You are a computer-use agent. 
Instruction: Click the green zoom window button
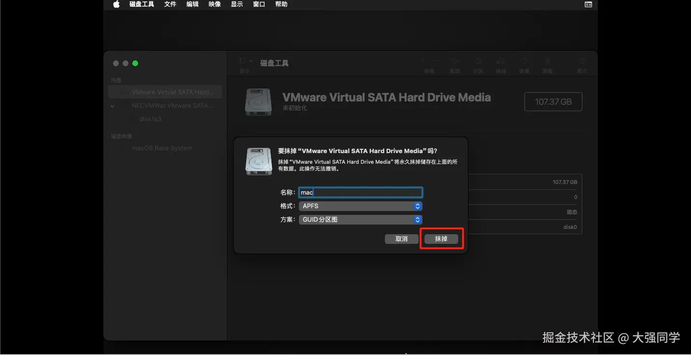[x=135, y=63]
